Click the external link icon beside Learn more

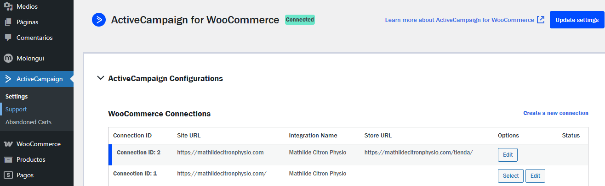point(541,20)
